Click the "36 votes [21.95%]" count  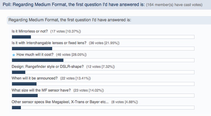point(104,43)
